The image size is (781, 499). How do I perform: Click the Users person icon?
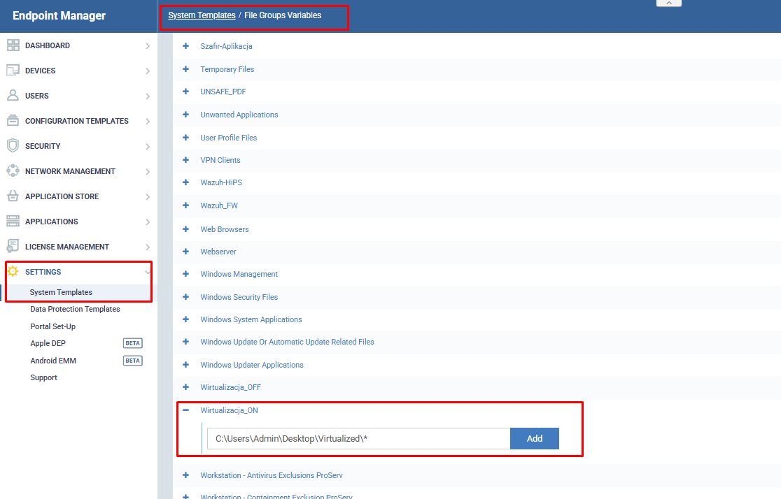(x=13, y=96)
